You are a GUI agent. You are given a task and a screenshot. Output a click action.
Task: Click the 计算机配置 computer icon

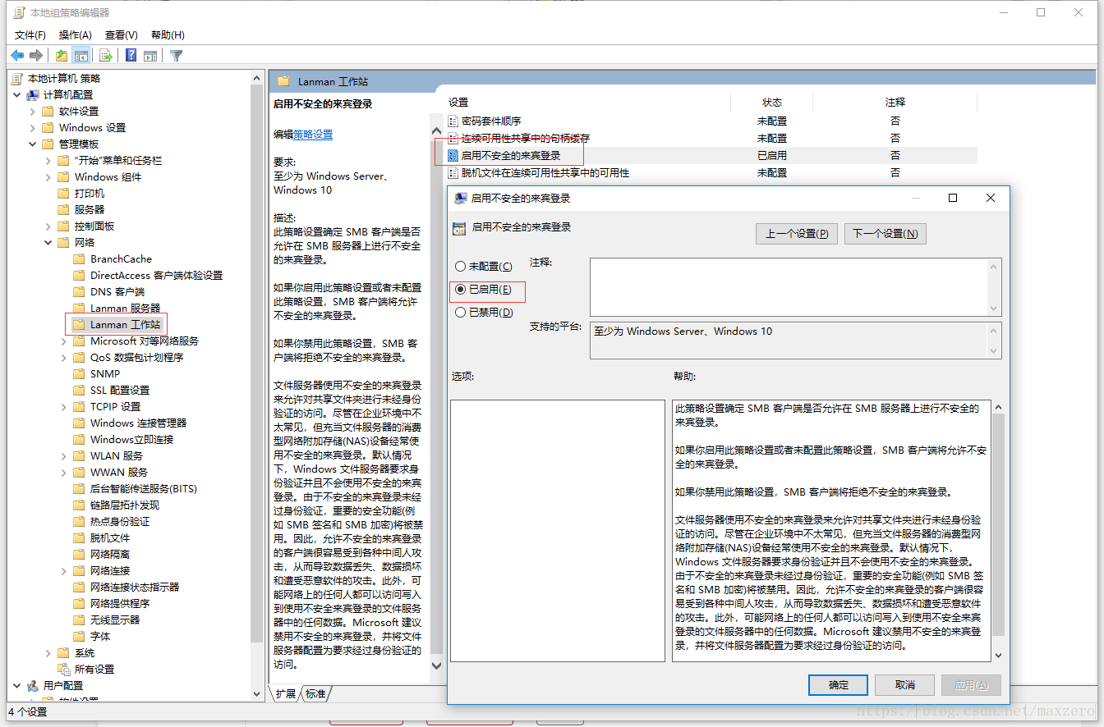33,94
